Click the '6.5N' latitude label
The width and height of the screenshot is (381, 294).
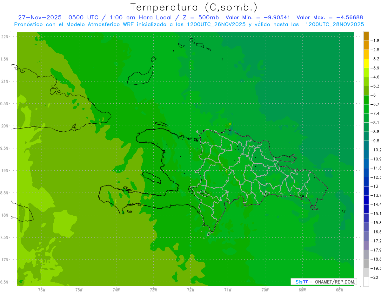(4, 282)
